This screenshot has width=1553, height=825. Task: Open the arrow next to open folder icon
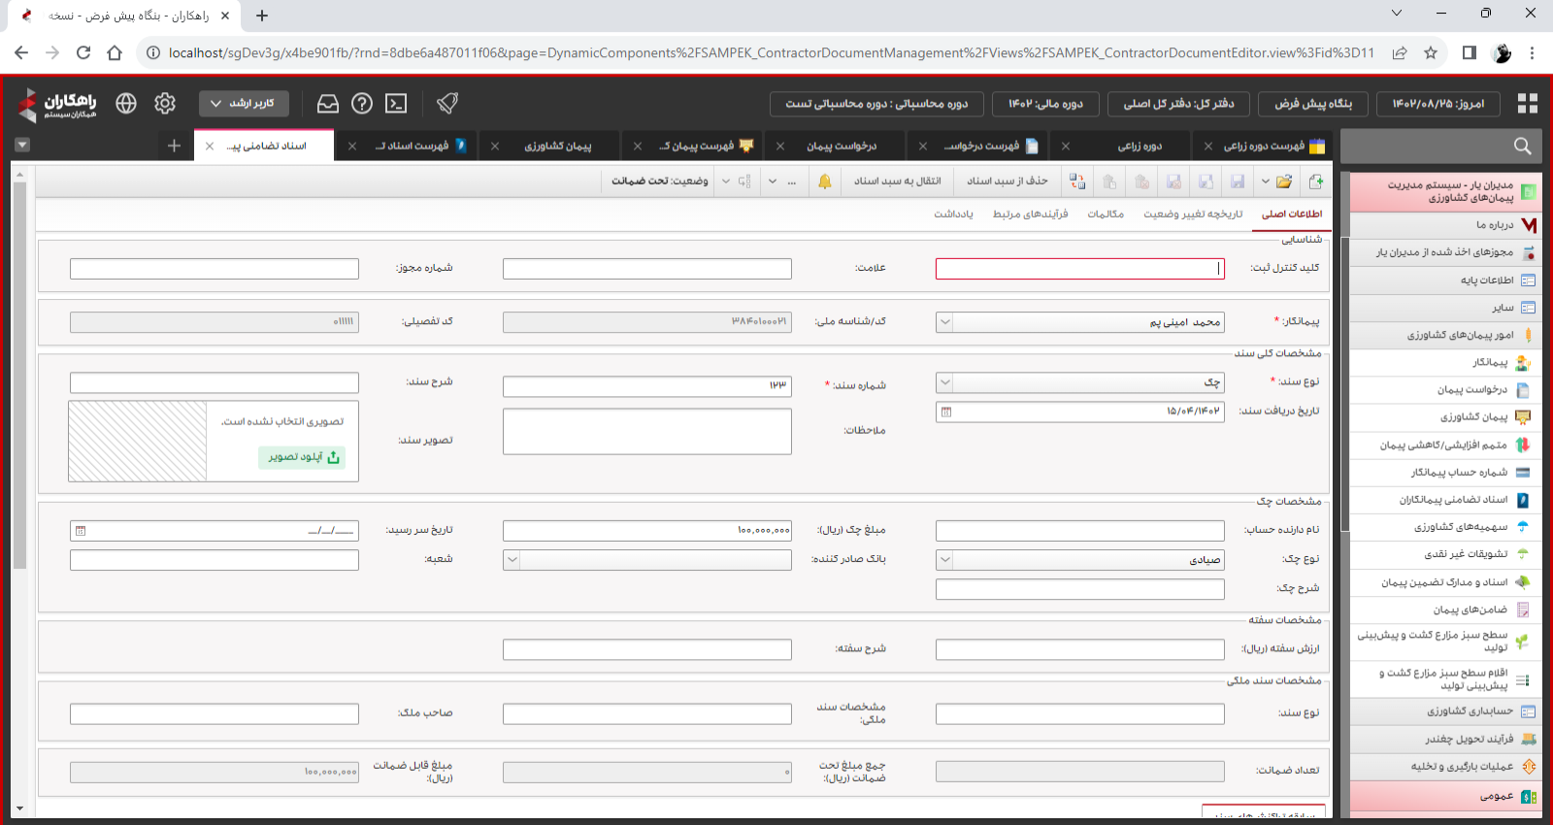tap(1265, 181)
